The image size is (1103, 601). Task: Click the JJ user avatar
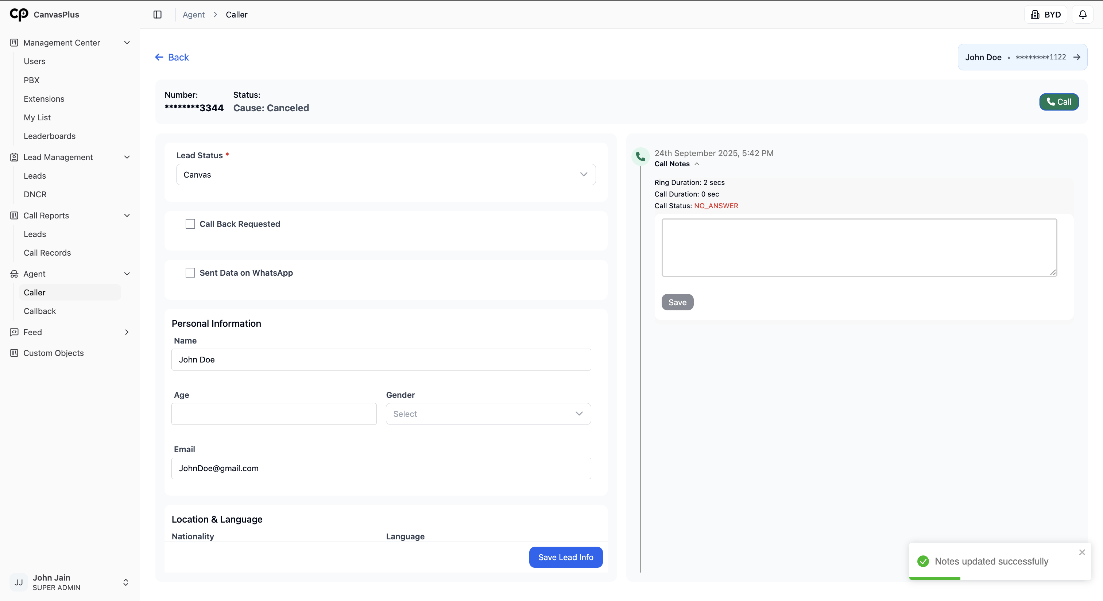click(x=19, y=582)
